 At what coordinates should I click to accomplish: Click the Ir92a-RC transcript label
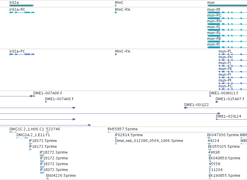click(x=17, y=10)
